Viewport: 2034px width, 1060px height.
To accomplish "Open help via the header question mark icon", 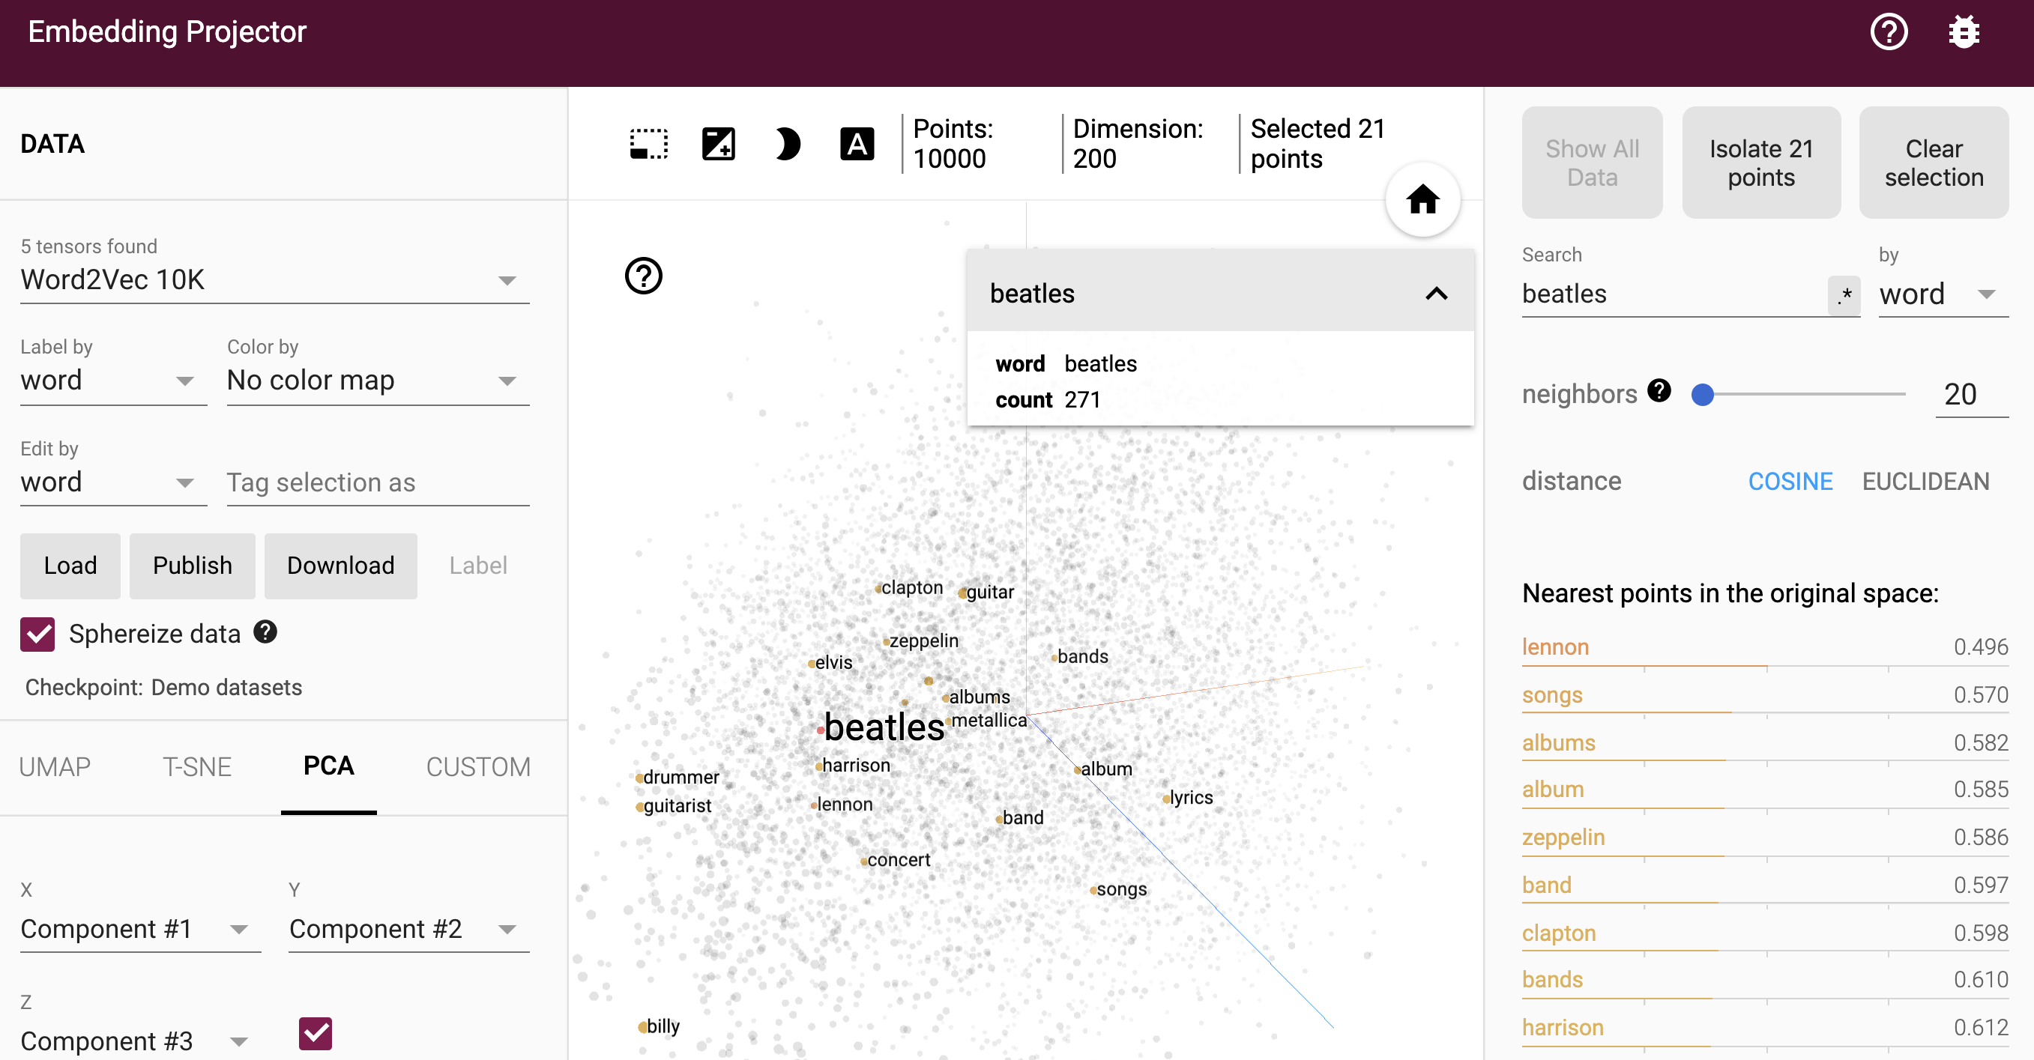I will pos(1889,32).
